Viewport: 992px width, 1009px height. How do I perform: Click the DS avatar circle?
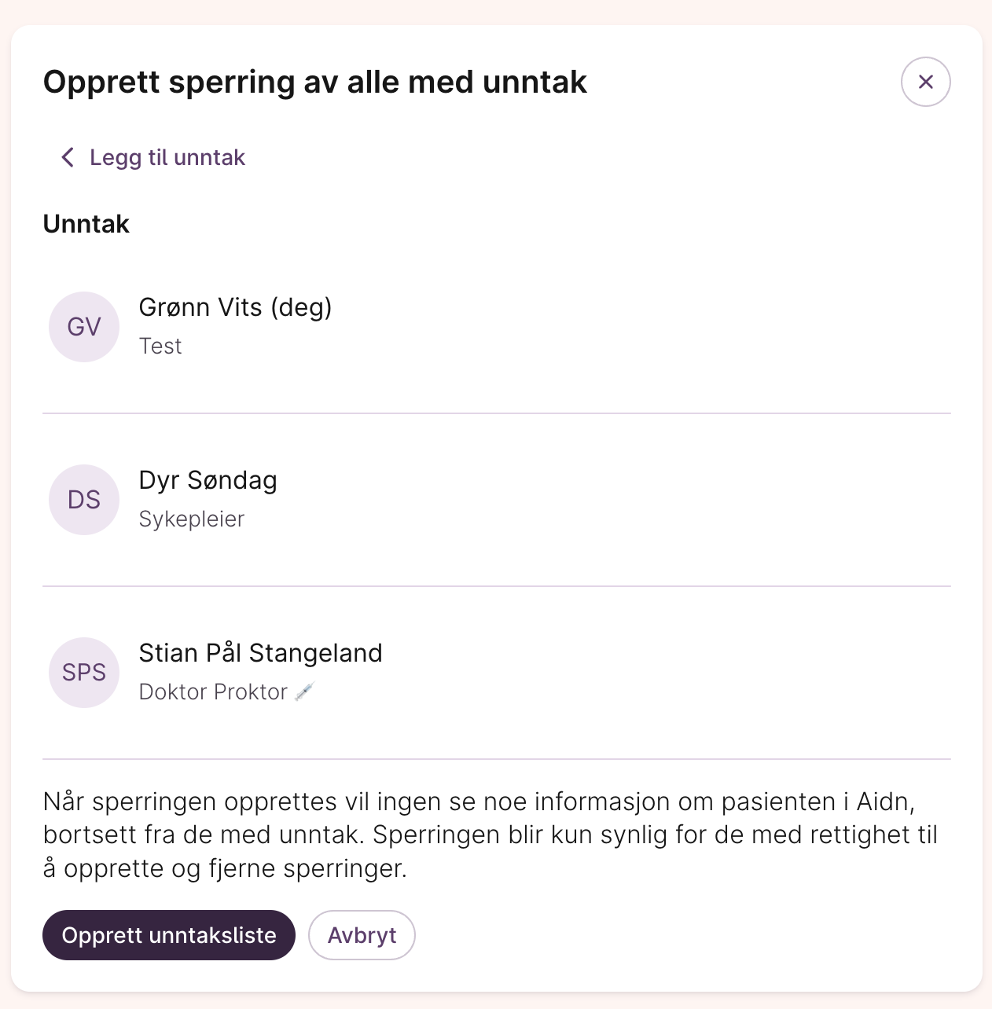(x=84, y=500)
